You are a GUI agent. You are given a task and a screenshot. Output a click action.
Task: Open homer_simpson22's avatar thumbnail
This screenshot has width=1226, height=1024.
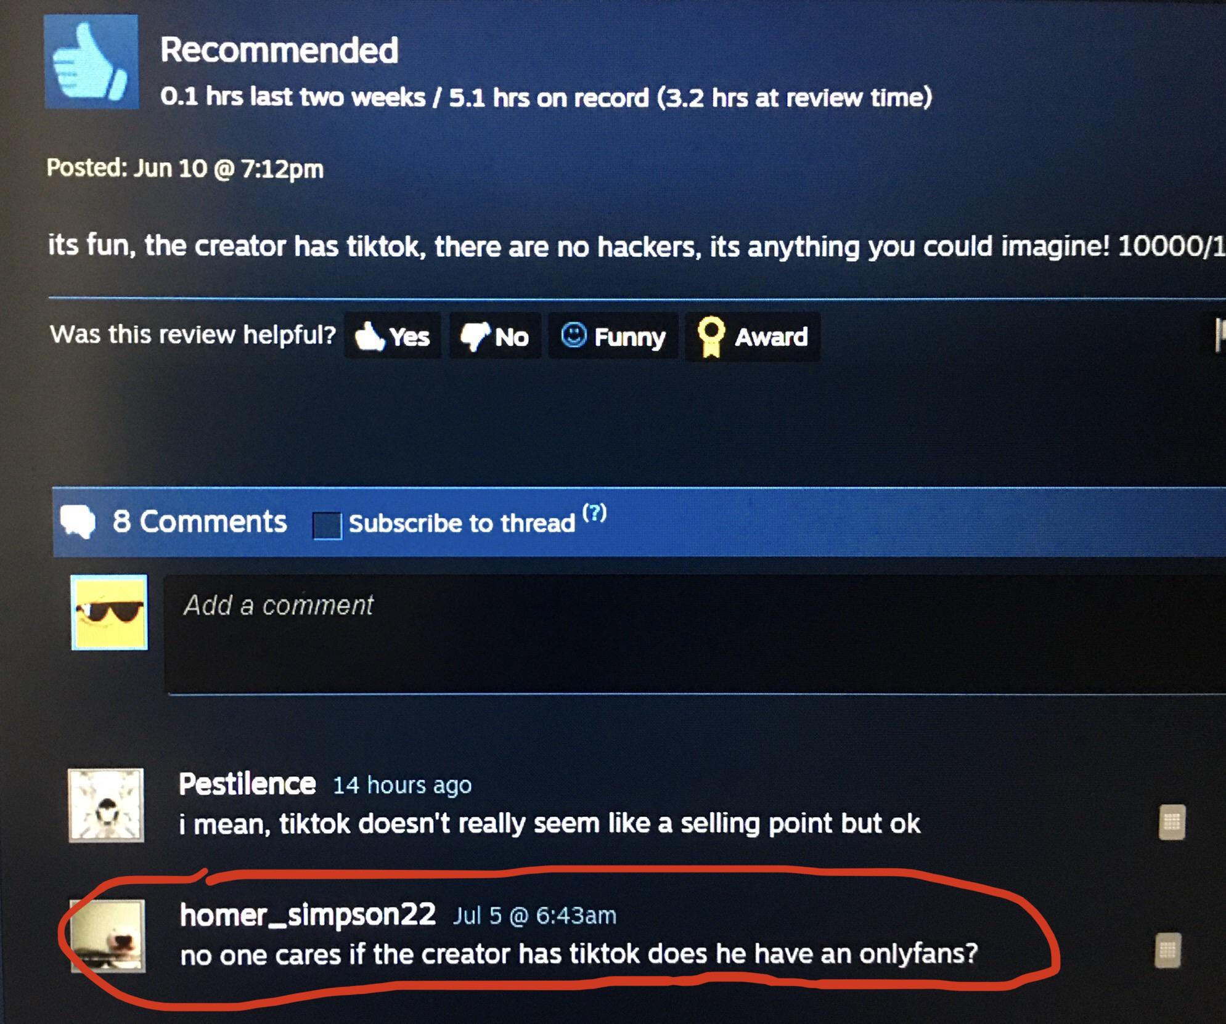(x=108, y=936)
